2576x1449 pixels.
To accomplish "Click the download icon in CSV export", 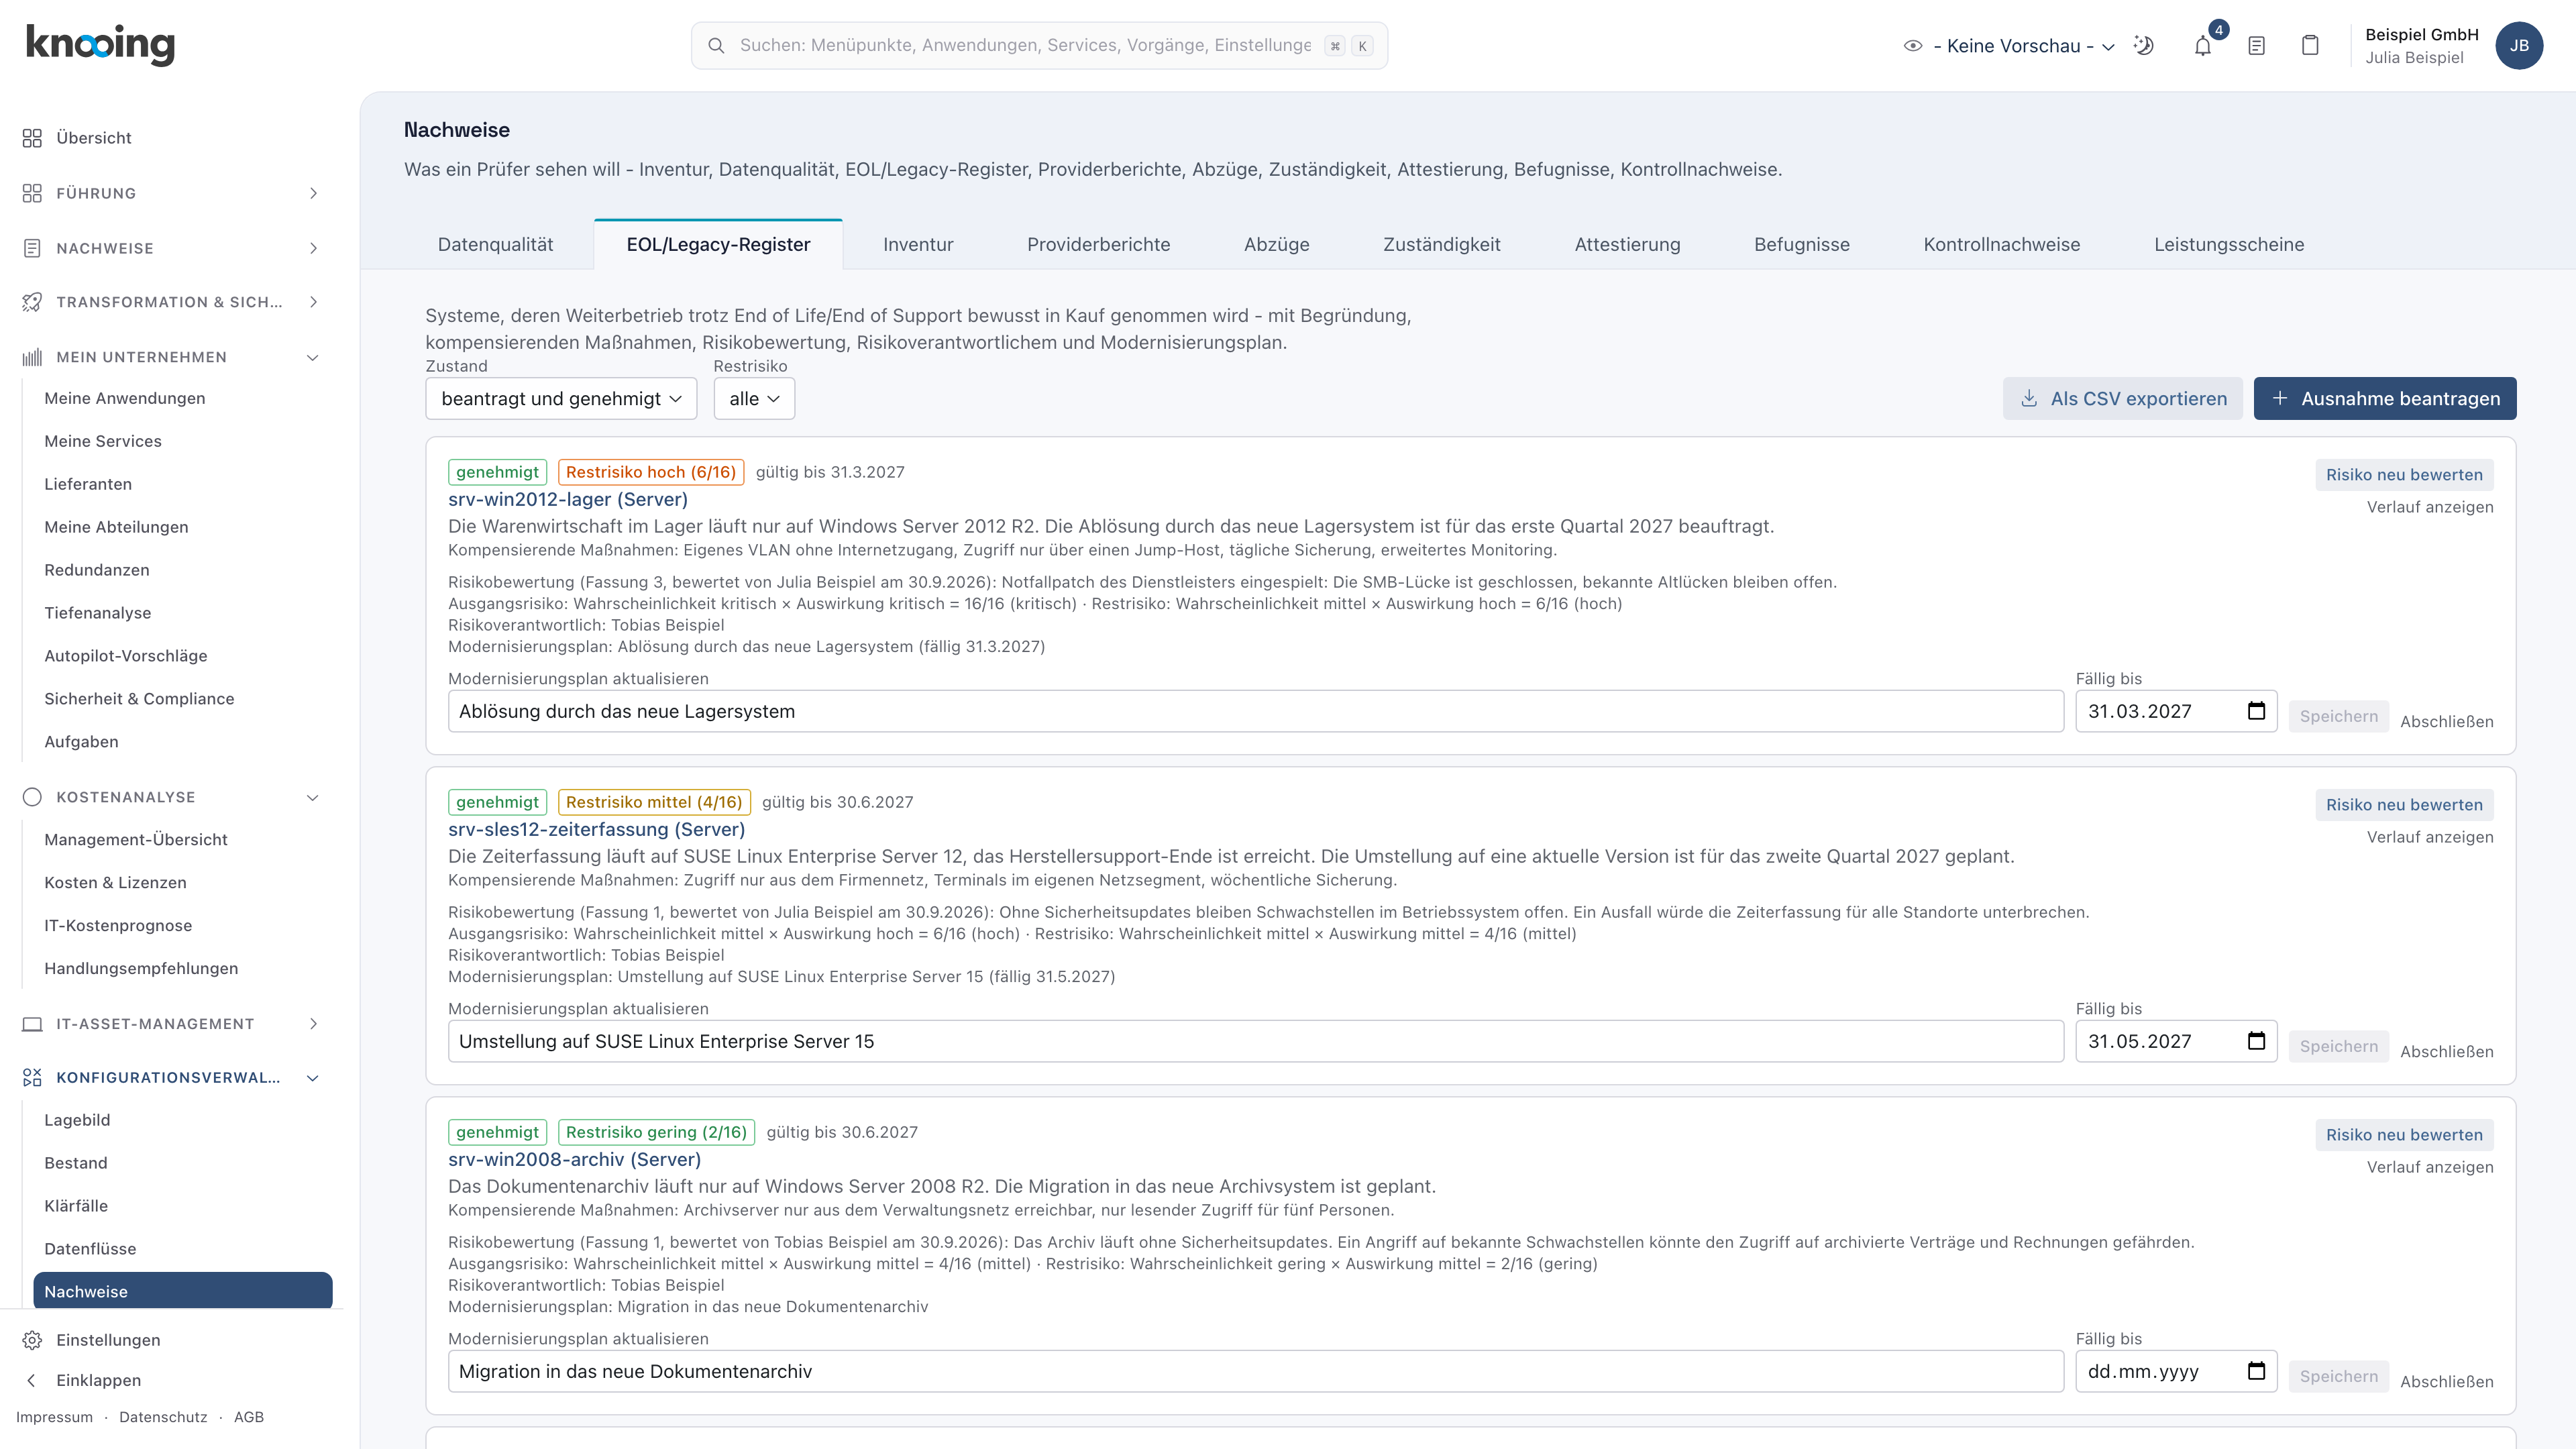I will (2029, 399).
